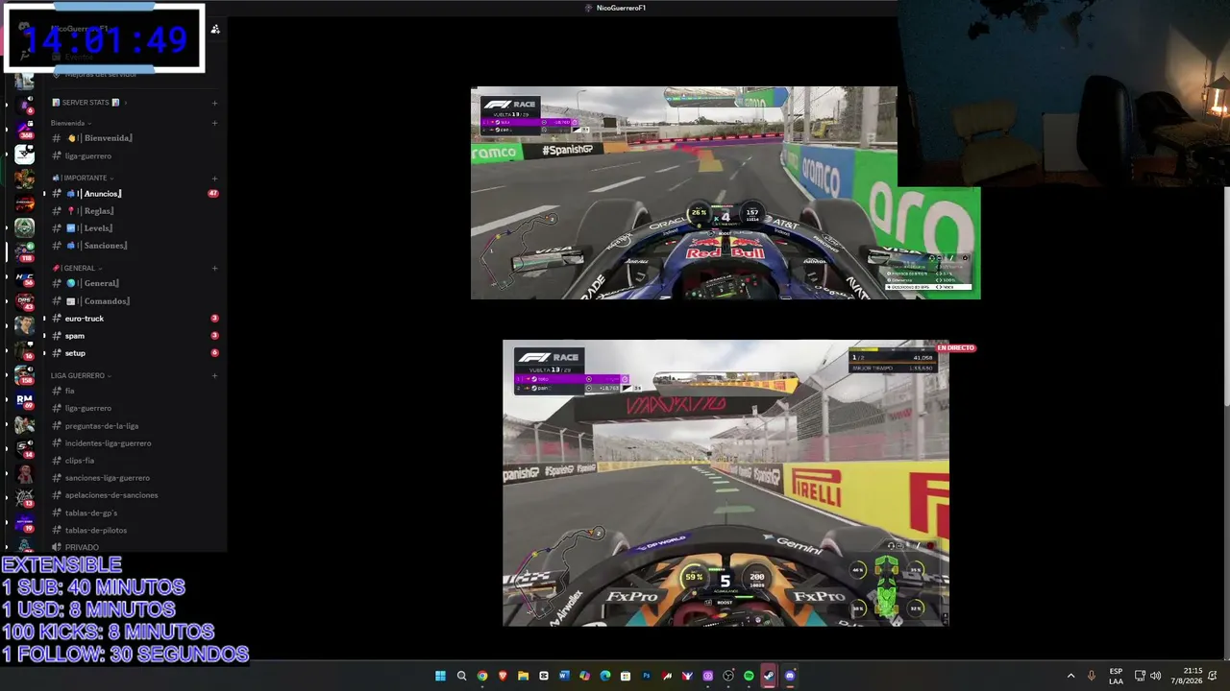Create a channel in GENERAL category
The height and width of the screenshot is (691, 1230).
pyautogui.click(x=214, y=268)
